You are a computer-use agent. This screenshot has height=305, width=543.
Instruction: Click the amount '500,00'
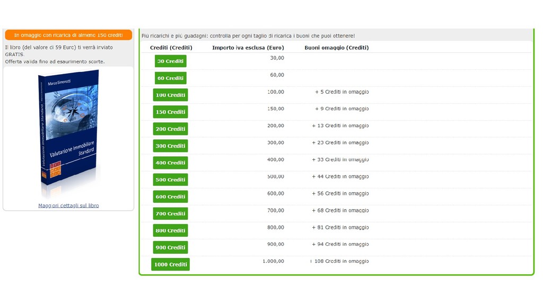[276, 176]
